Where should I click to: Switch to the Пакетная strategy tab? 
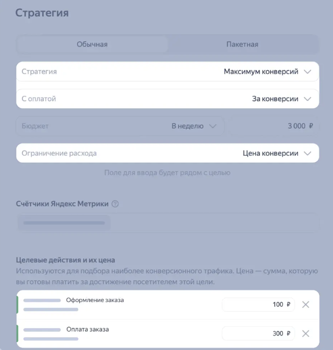[x=242, y=45]
